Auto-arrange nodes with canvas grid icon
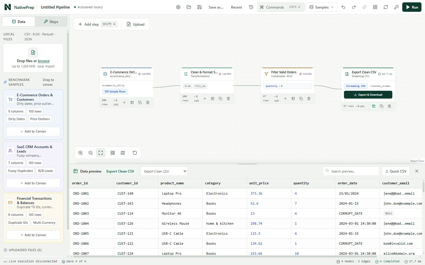Viewport: 425px width, 265px height. 113,153
